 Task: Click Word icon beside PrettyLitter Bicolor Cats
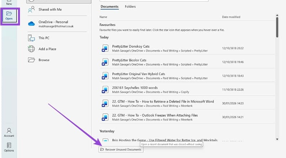pyautogui.click(x=105, y=62)
